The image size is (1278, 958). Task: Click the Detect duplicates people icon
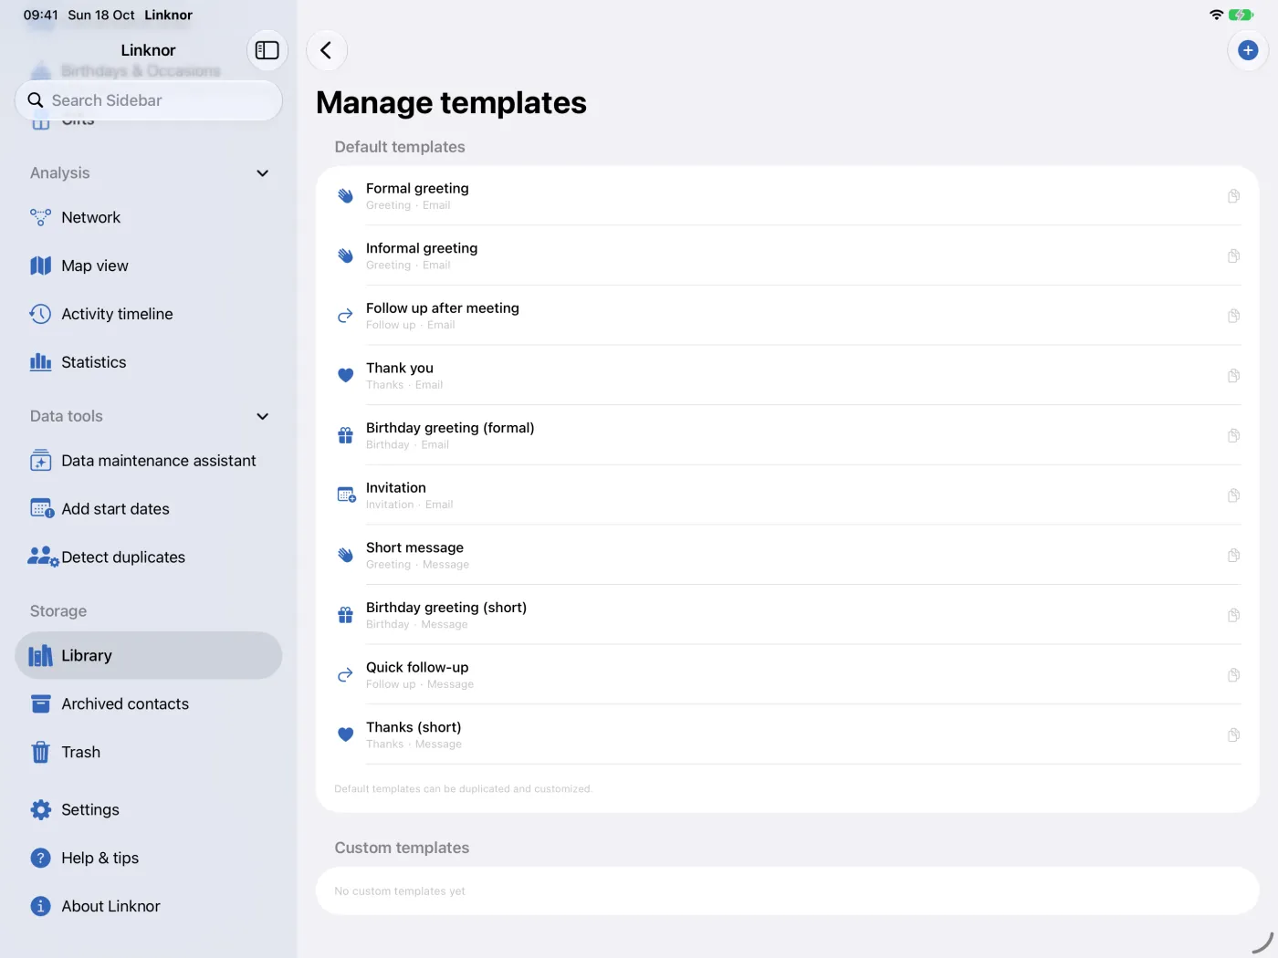[42, 557]
